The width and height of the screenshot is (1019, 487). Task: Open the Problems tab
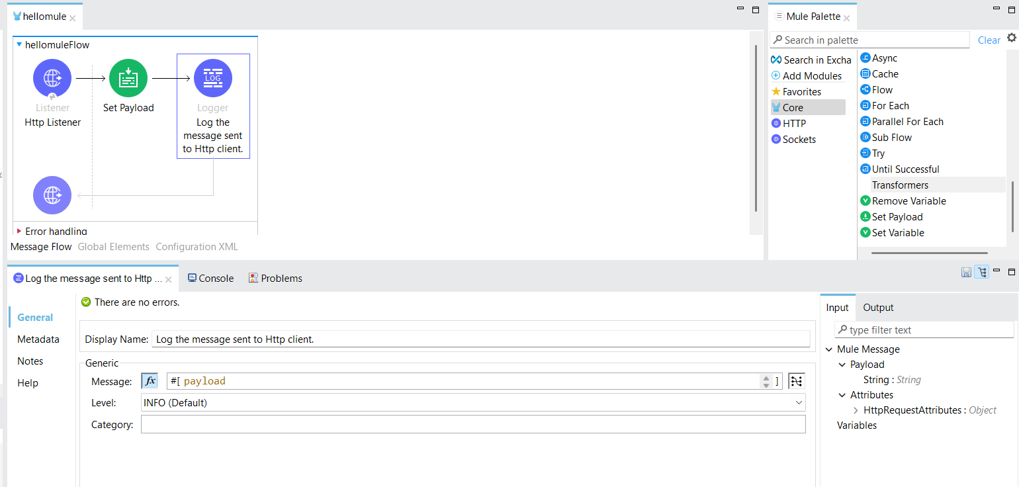[275, 279]
